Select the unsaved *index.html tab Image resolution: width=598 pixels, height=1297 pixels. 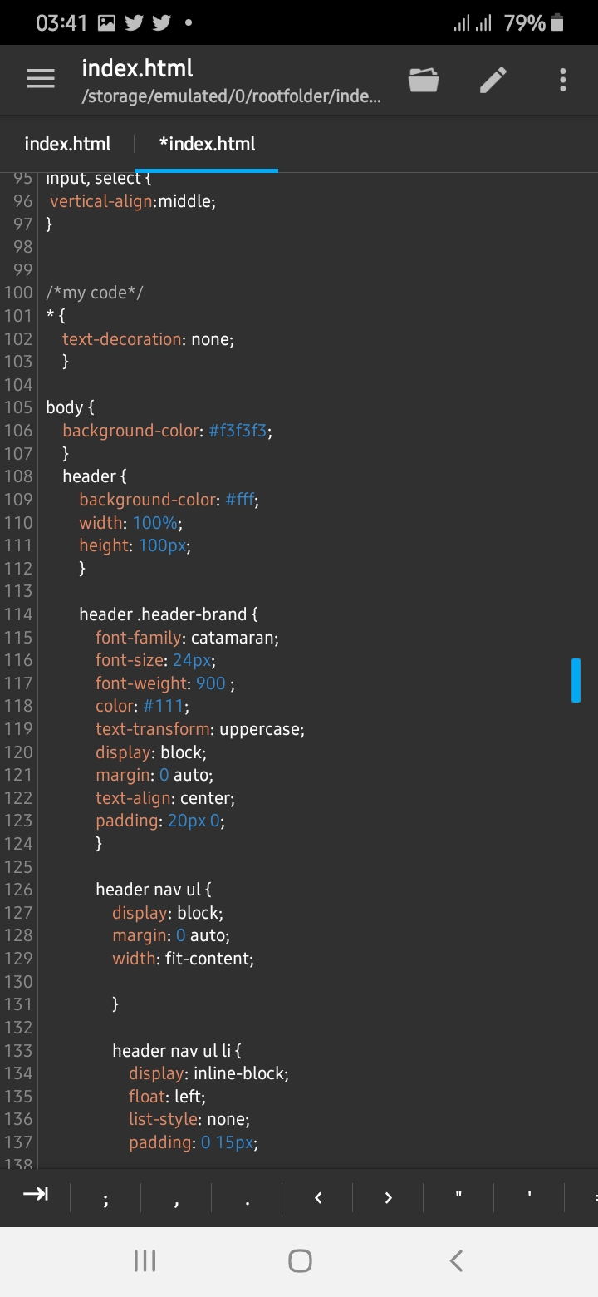[207, 144]
